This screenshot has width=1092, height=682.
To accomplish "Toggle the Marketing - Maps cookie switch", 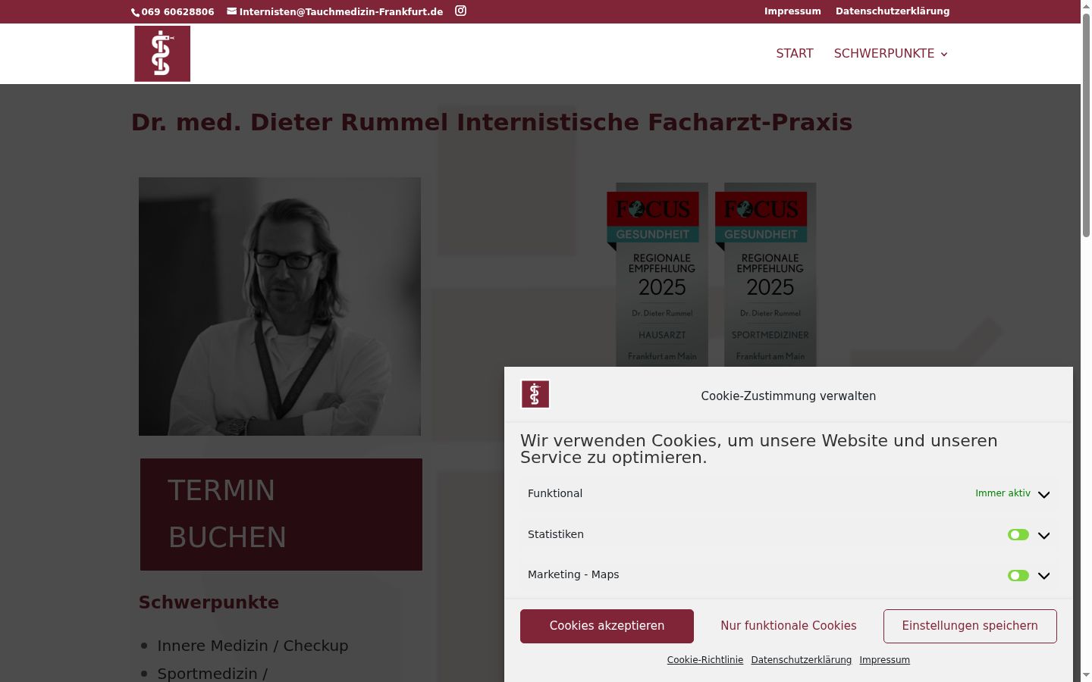I will (x=1018, y=576).
